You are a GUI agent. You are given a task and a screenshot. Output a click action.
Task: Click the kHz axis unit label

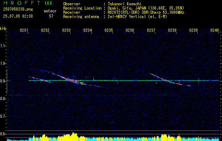pyautogui.click(x=3, y=29)
